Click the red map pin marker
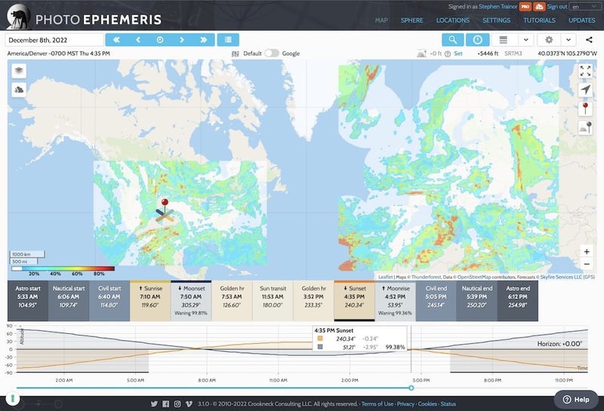The width and height of the screenshot is (604, 411). pos(165,205)
